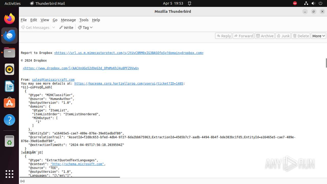Screen dimensions: 327x184
Task: Open the File menu
Action: [x=24, y=20]
